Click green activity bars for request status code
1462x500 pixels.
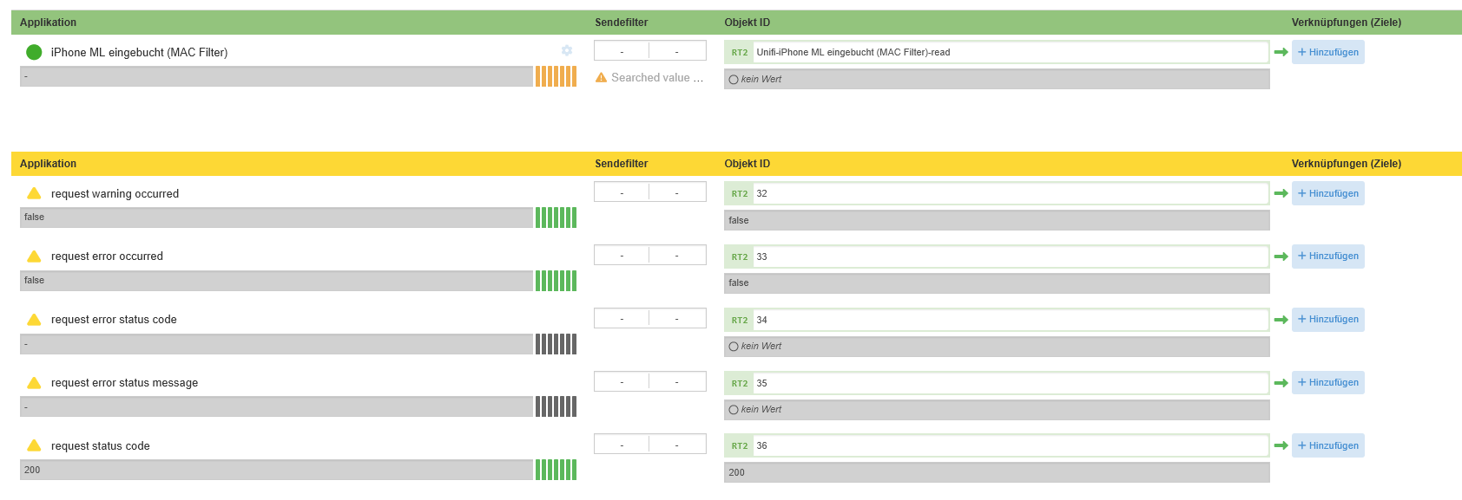point(556,470)
